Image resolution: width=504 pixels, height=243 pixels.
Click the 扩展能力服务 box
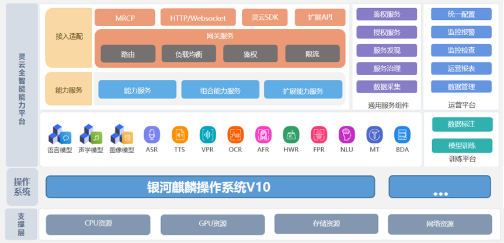pyautogui.click(x=303, y=89)
